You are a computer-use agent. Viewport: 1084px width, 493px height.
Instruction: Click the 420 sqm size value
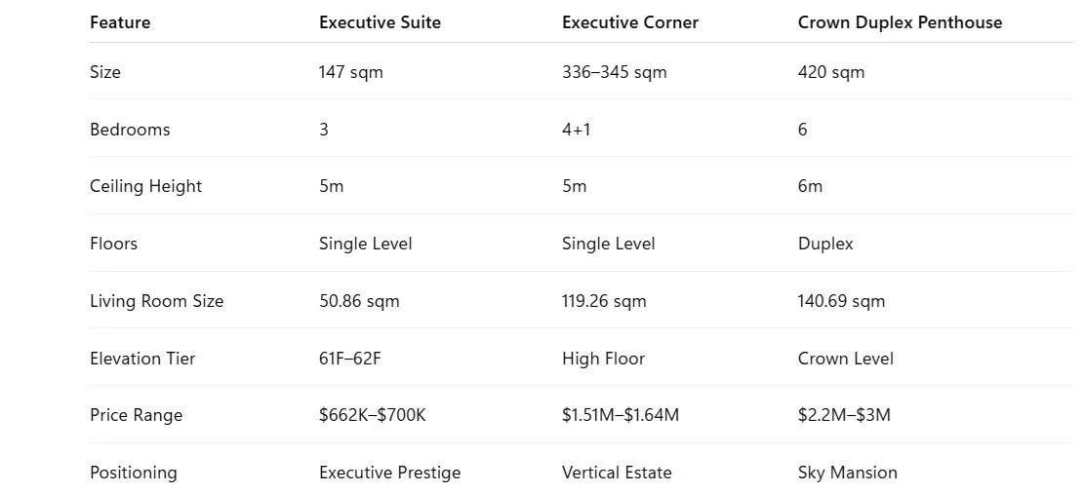pyautogui.click(x=831, y=72)
